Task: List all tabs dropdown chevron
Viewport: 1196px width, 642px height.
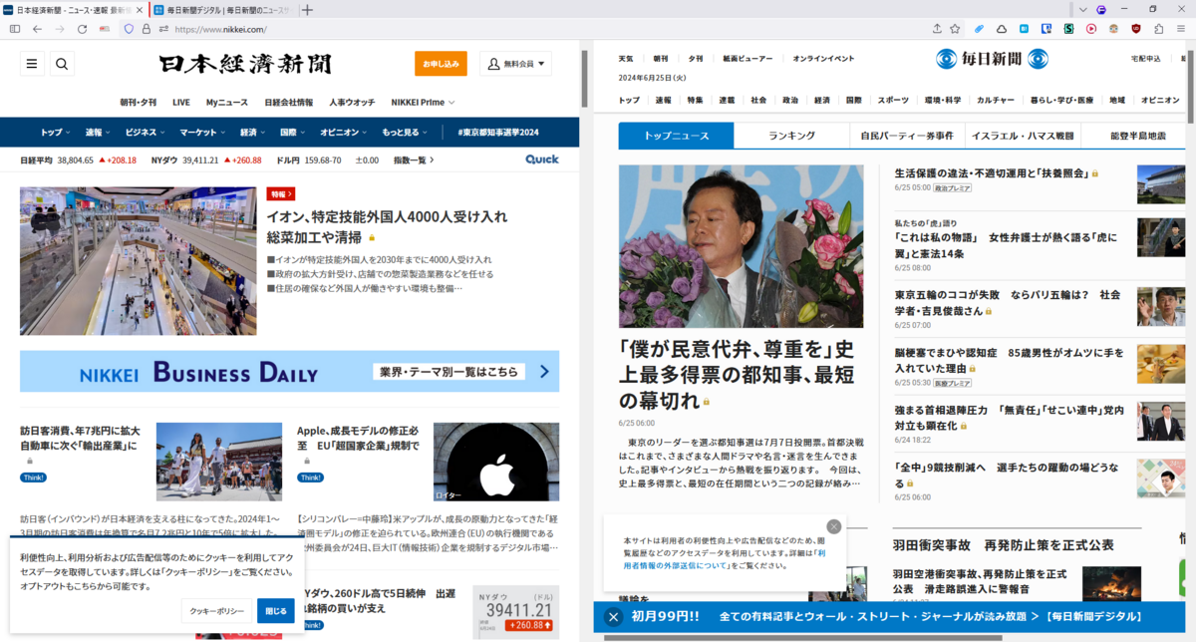Action: 1083,9
